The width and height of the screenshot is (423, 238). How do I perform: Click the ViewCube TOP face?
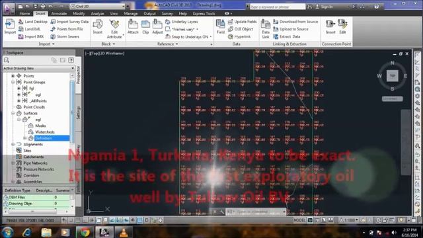coord(392,76)
